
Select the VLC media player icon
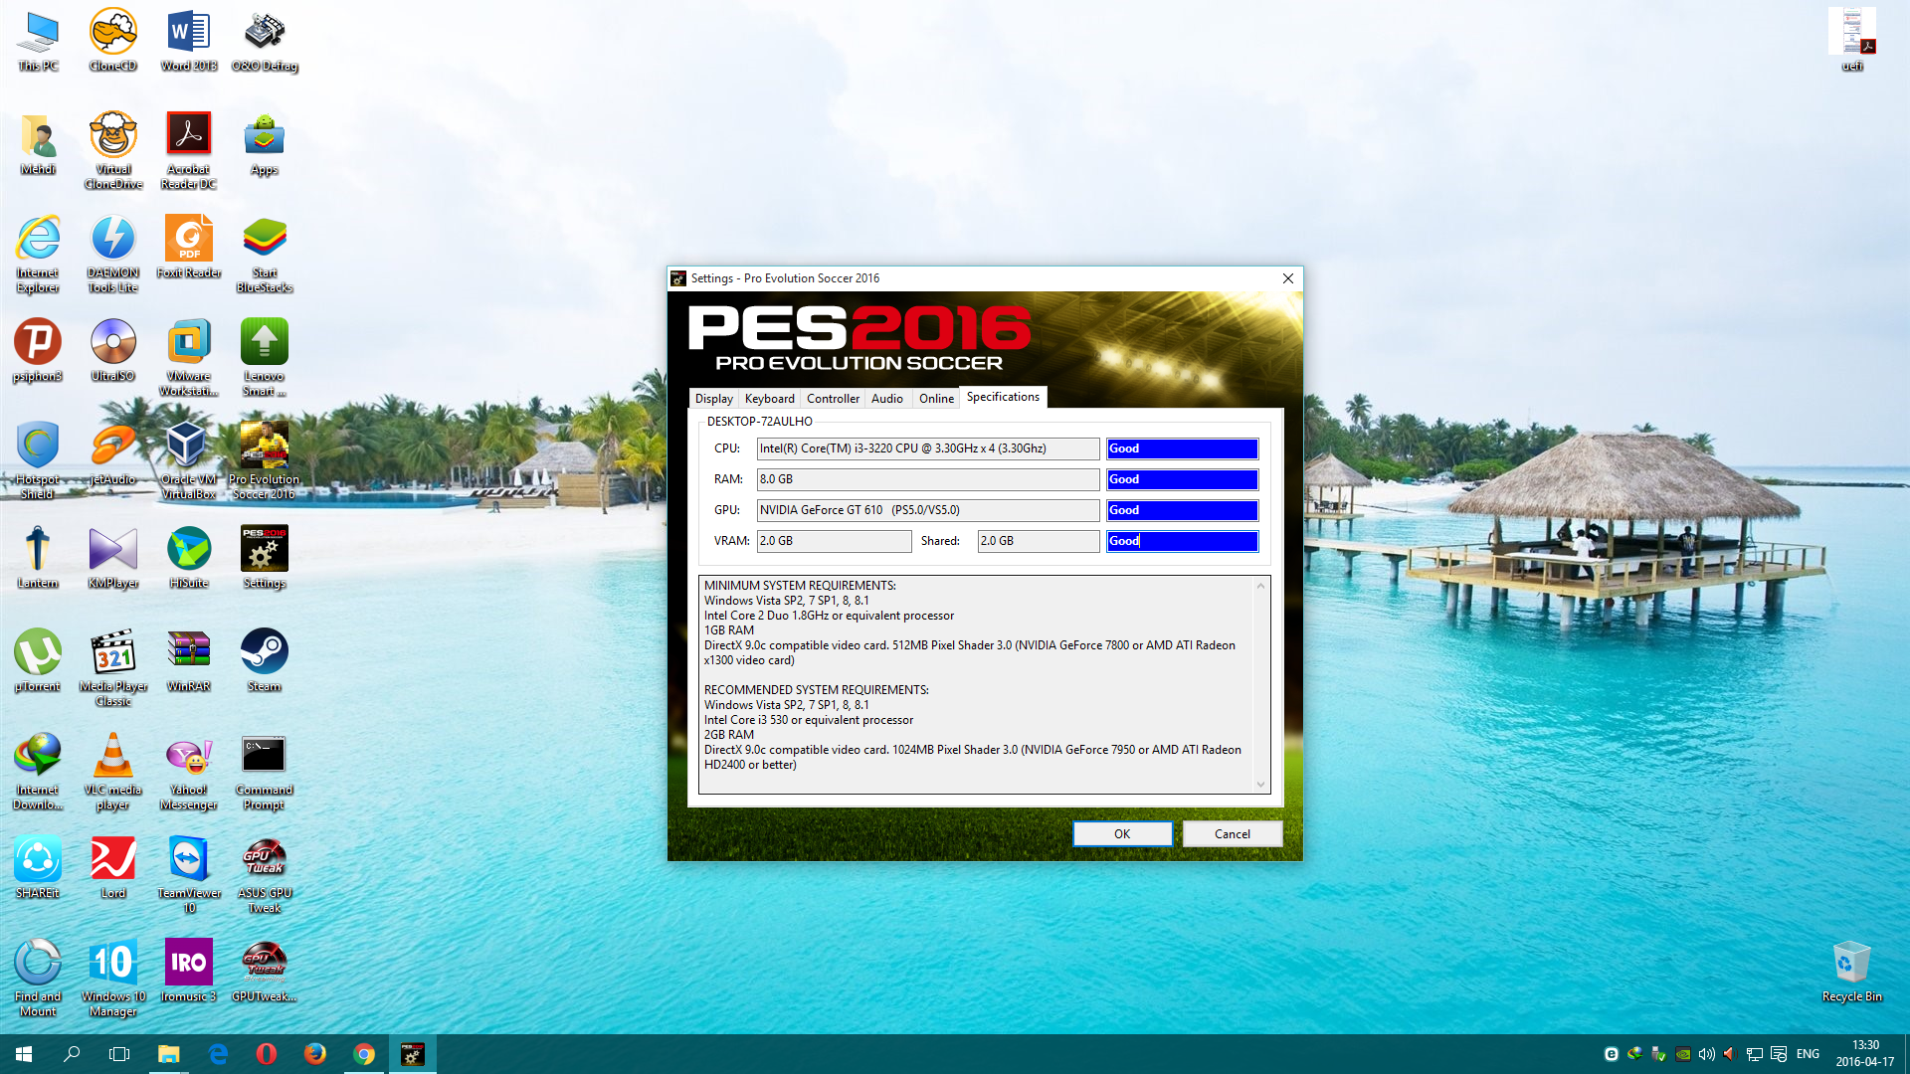point(112,771)
